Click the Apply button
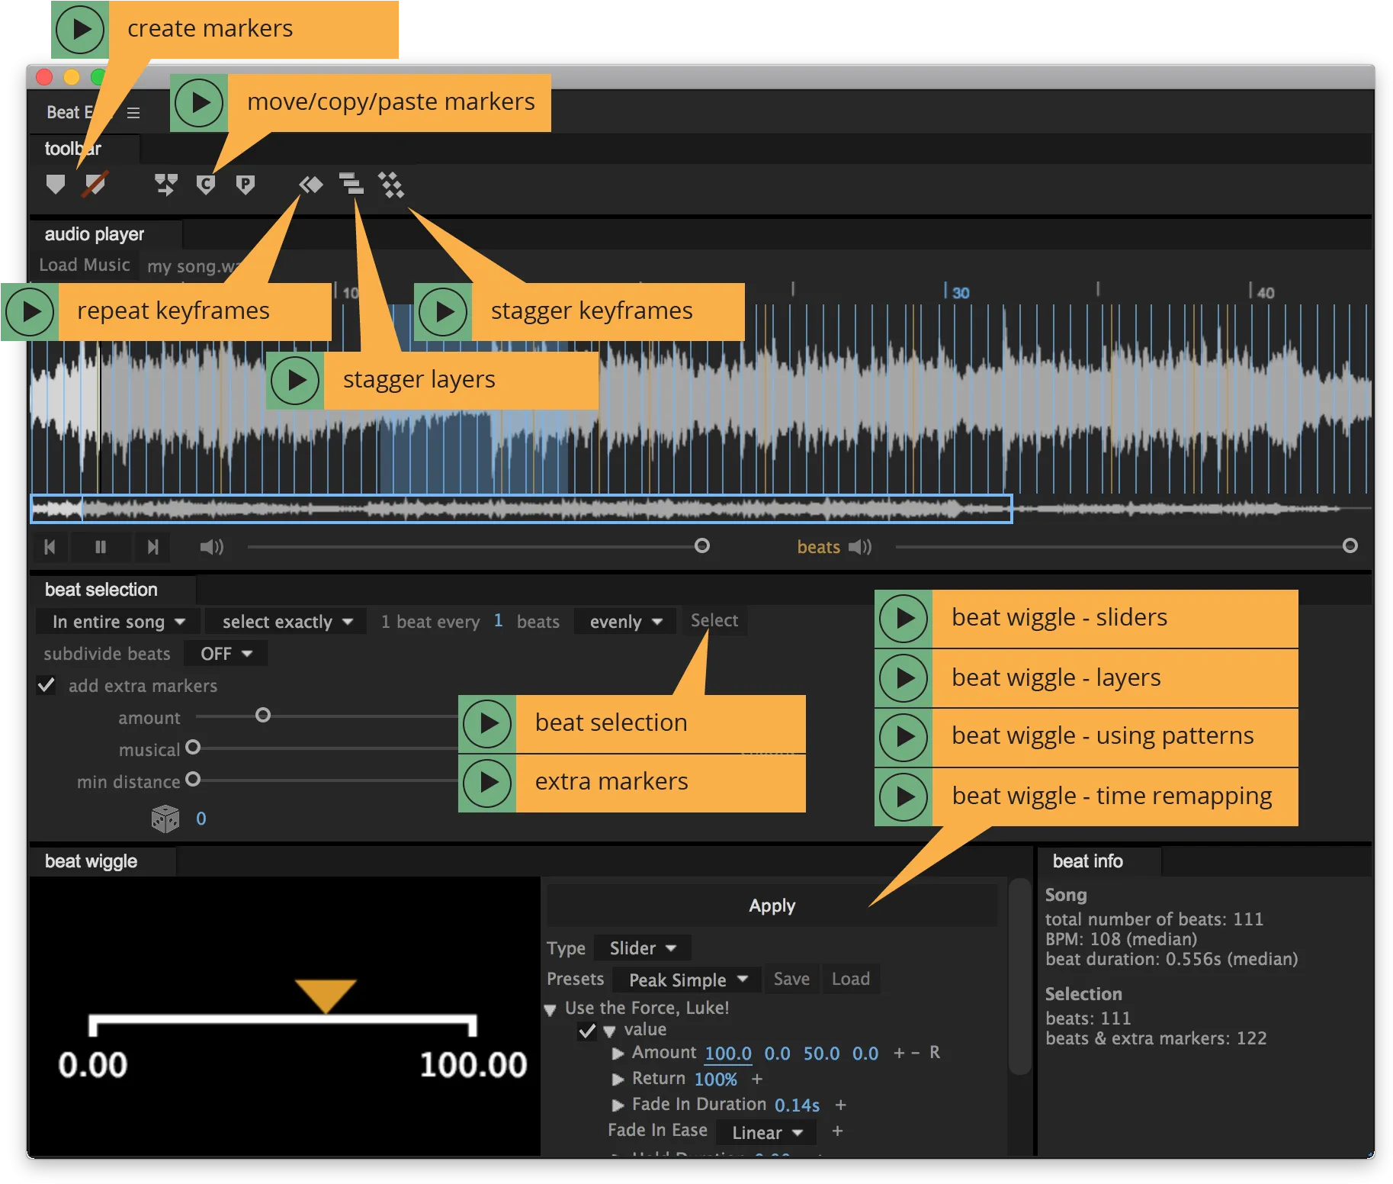1393x1184 pixels. (772, 906)
